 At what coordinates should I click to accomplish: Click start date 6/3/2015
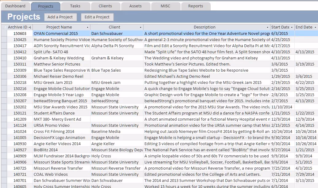pyautogui.click(x=282, y=33)
